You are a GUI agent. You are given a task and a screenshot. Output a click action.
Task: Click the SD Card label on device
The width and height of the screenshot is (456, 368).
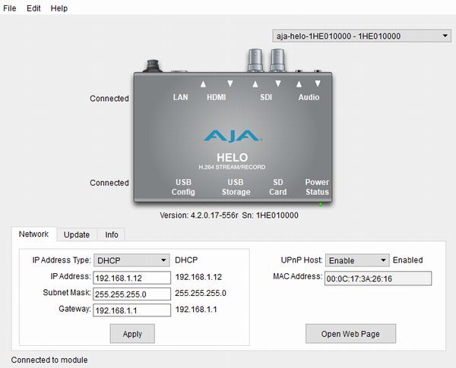(277, 187)
